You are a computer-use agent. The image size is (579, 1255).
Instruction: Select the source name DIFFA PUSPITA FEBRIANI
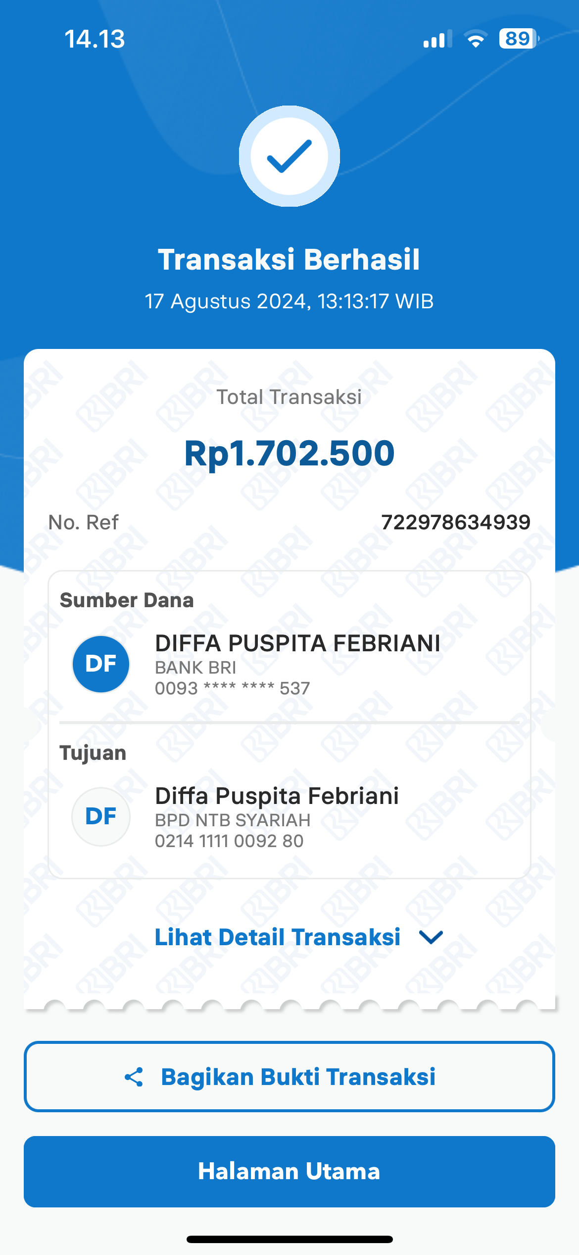(x=297, y=643)
